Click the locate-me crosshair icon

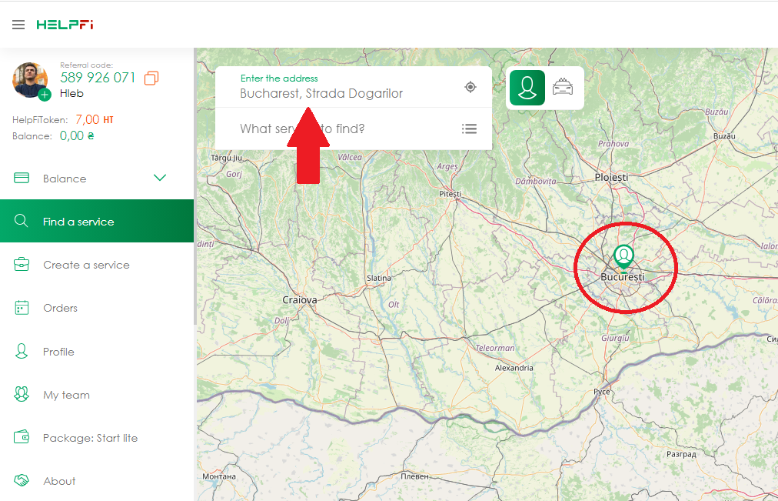click(x=470, y=87)
